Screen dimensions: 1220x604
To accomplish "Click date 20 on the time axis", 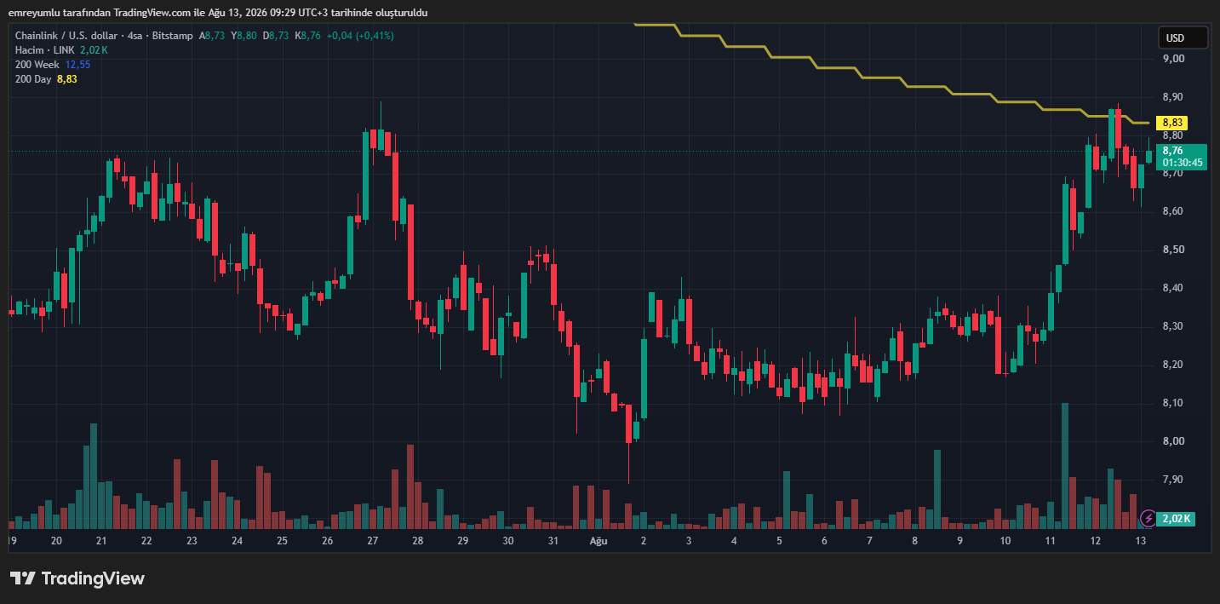I will 56,541.
